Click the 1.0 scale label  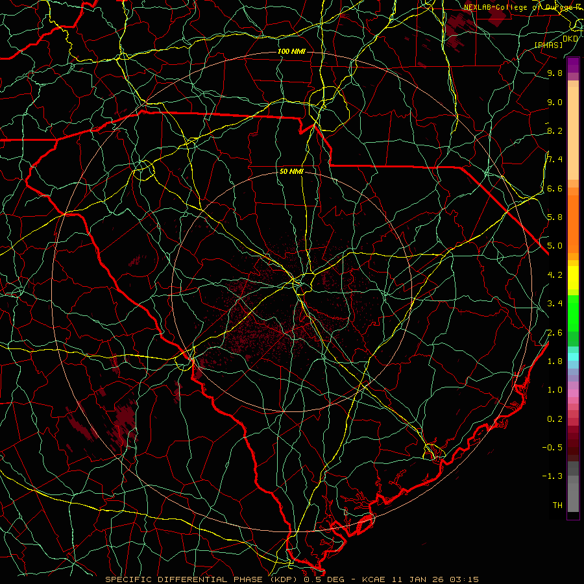(555, 390)
